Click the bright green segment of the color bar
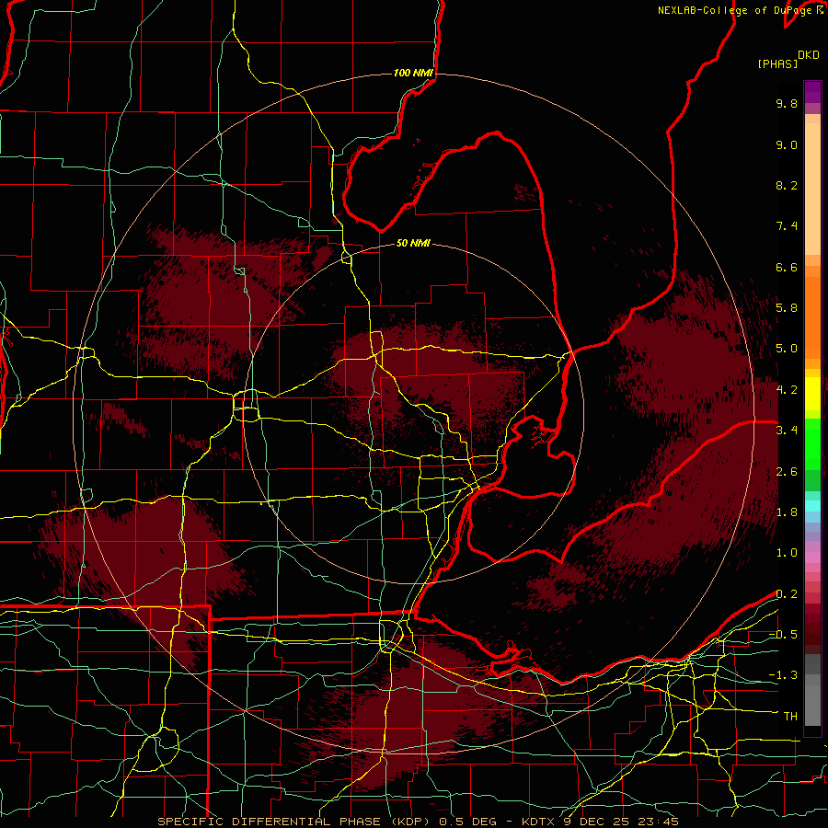 click(x=812, y=444)
